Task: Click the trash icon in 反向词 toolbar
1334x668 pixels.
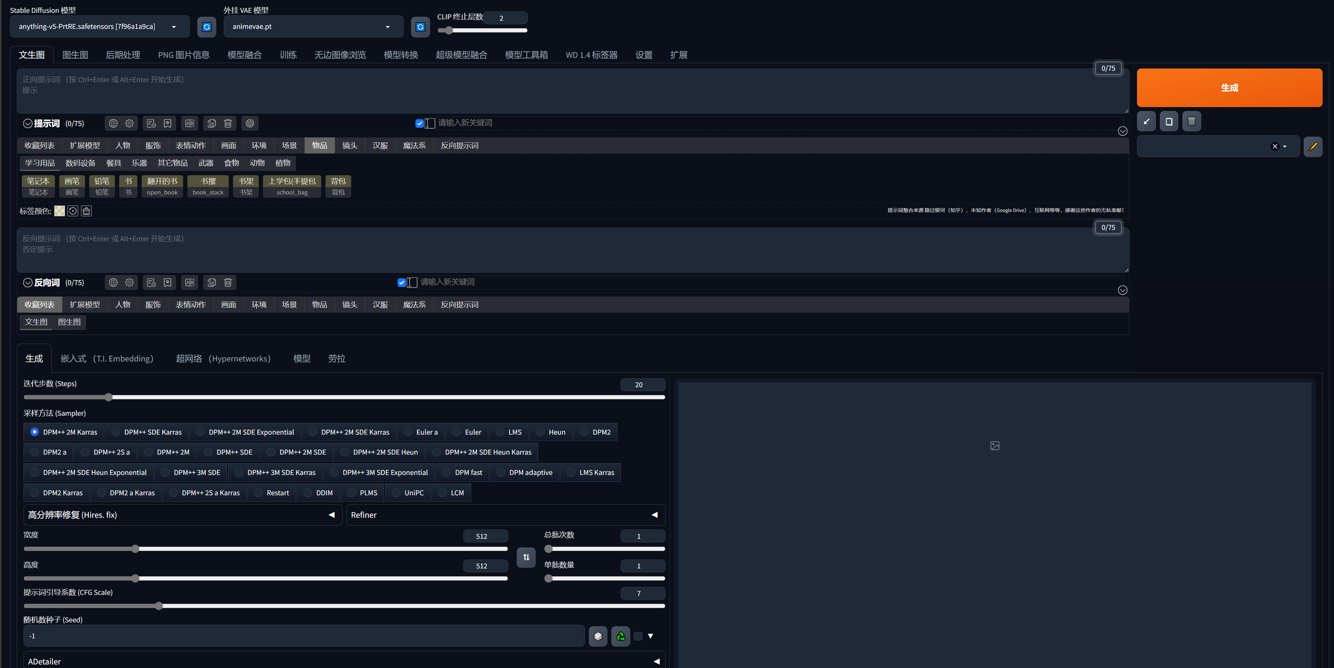Action: coord(228,282)
